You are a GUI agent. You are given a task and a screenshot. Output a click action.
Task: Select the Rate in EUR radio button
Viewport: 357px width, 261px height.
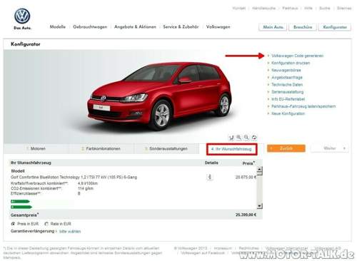pos(46,224)
